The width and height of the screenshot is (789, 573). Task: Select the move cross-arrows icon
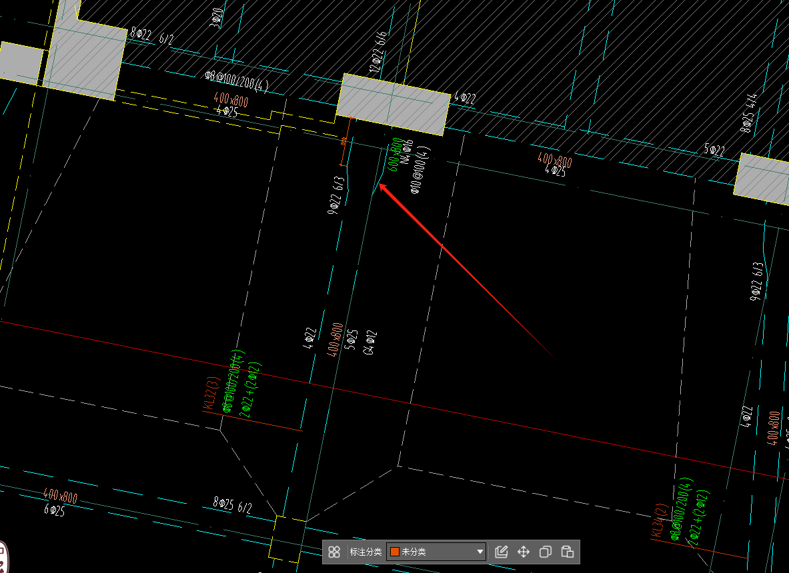coord(524,552)
